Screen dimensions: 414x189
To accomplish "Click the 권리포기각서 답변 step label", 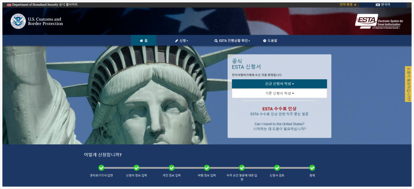I will pos(102,176).
